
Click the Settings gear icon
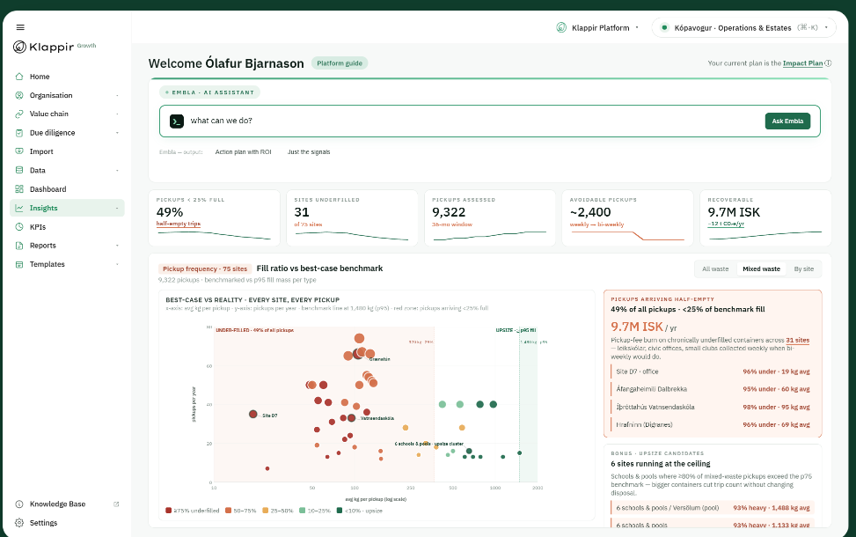pyautogui.click(x=19, y=523)
